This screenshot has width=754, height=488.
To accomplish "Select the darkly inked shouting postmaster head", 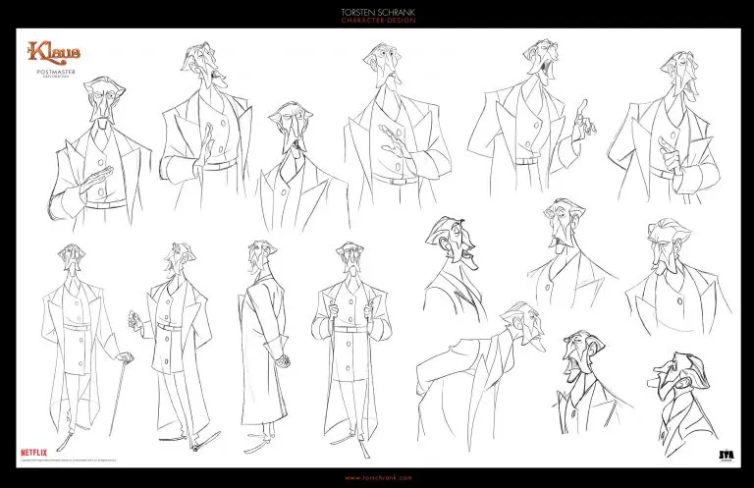I will point(685,404).
